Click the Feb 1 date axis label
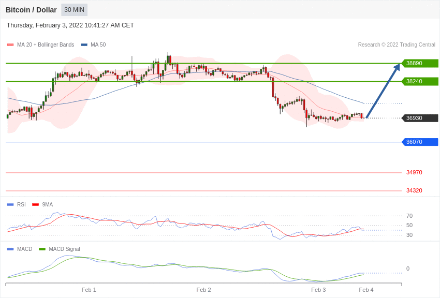The image size is (440, 298). click(89, 290)
